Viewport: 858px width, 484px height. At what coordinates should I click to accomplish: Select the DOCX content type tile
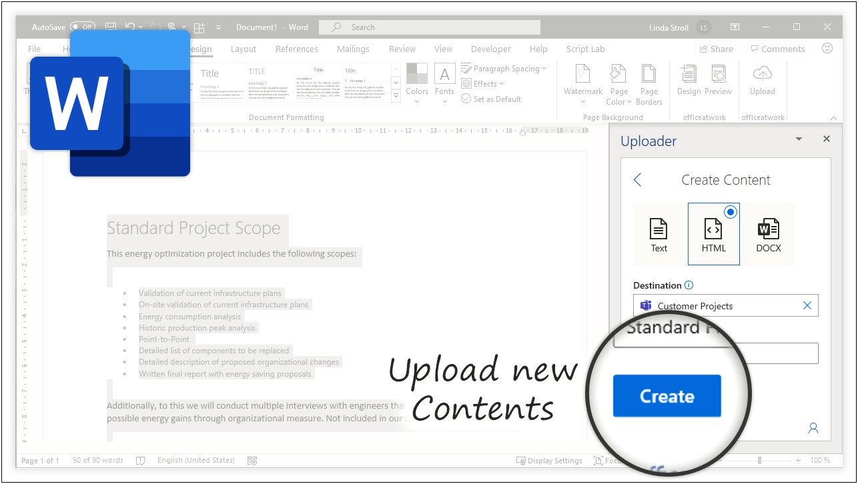[x=769, y=234]
